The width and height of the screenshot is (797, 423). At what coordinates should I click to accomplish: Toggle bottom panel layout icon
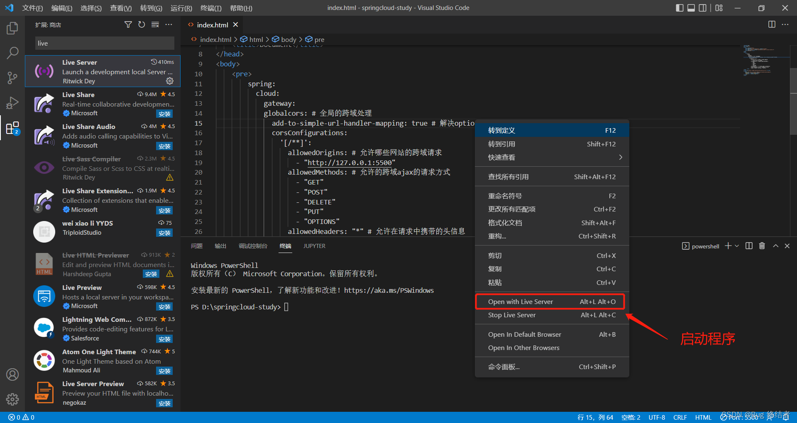coord(691,8)
